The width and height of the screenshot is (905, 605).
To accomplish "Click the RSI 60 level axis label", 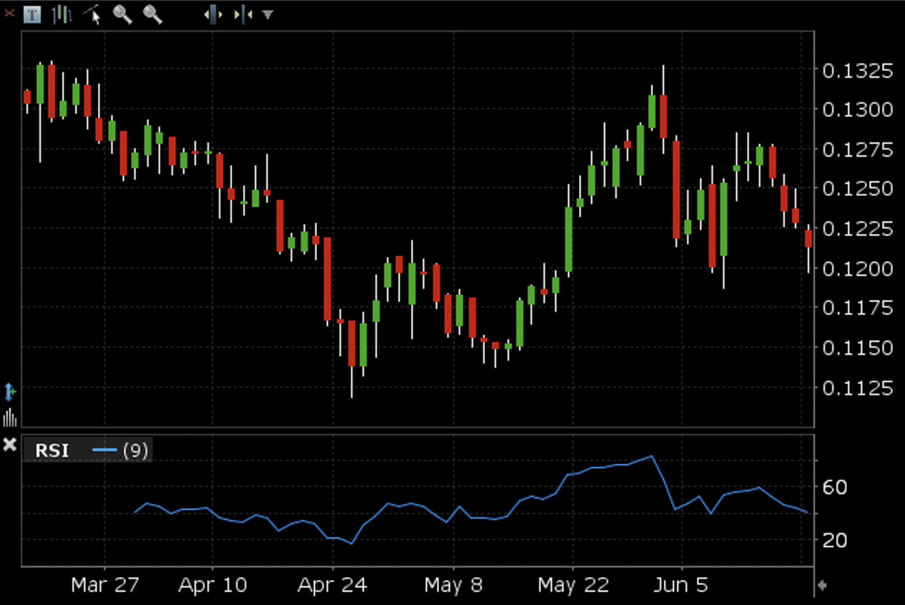I will click(x=834, y=488).
